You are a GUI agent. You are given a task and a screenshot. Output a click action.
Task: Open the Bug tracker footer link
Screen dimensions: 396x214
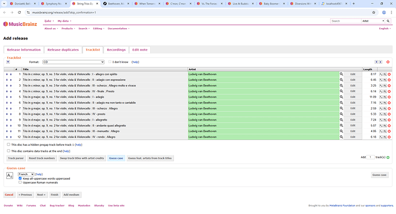[x=57, y=205]
